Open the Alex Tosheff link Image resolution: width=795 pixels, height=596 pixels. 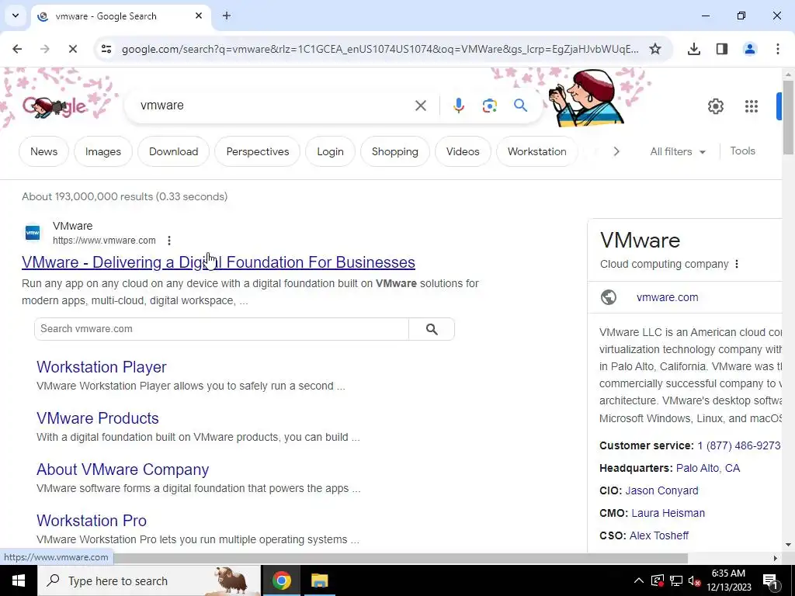tap(658, 535)
